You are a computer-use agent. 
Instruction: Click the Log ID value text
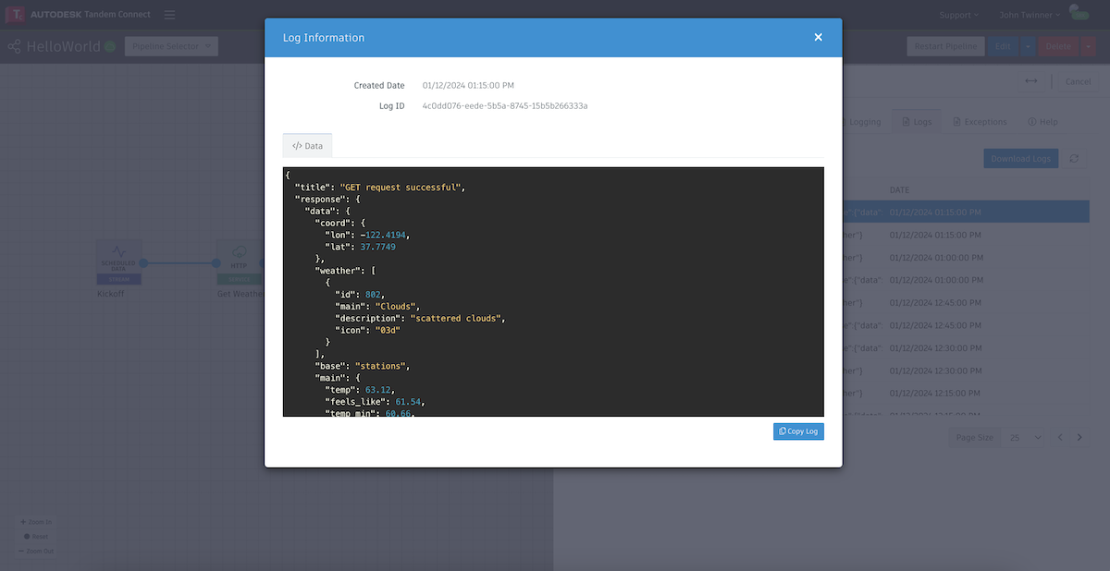coord(505,106)
